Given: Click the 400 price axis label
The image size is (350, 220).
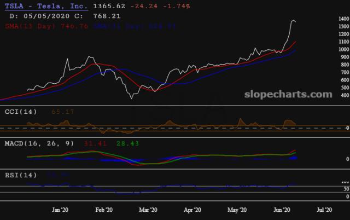Looking at the screenshot, I should 345,95.
